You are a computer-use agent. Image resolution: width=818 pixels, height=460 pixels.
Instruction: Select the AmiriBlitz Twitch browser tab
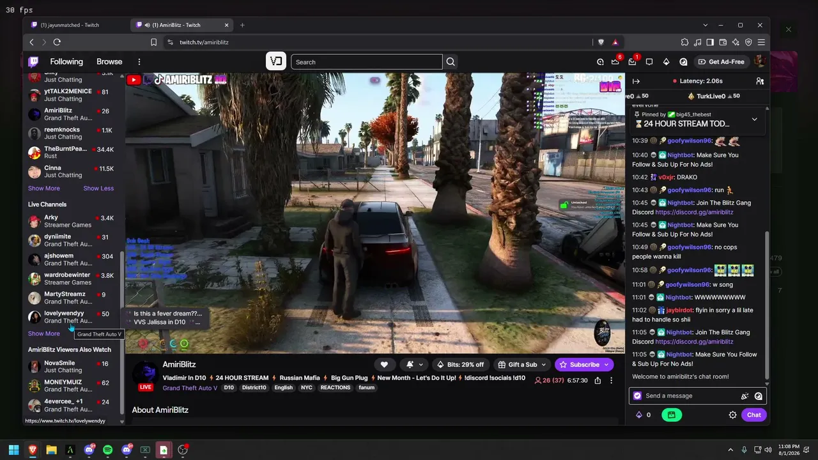click(182, 25)
